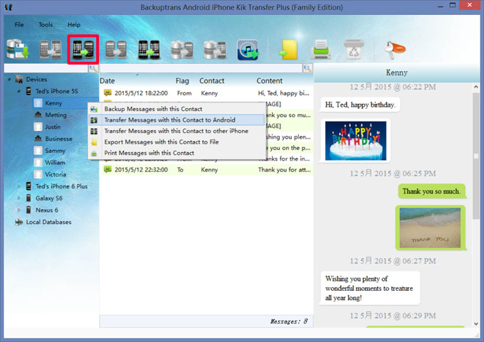Click the chat preview scrollbar up arrow
Image resolution: width=484 pixels, height=342 pixels.
[476, 87]
